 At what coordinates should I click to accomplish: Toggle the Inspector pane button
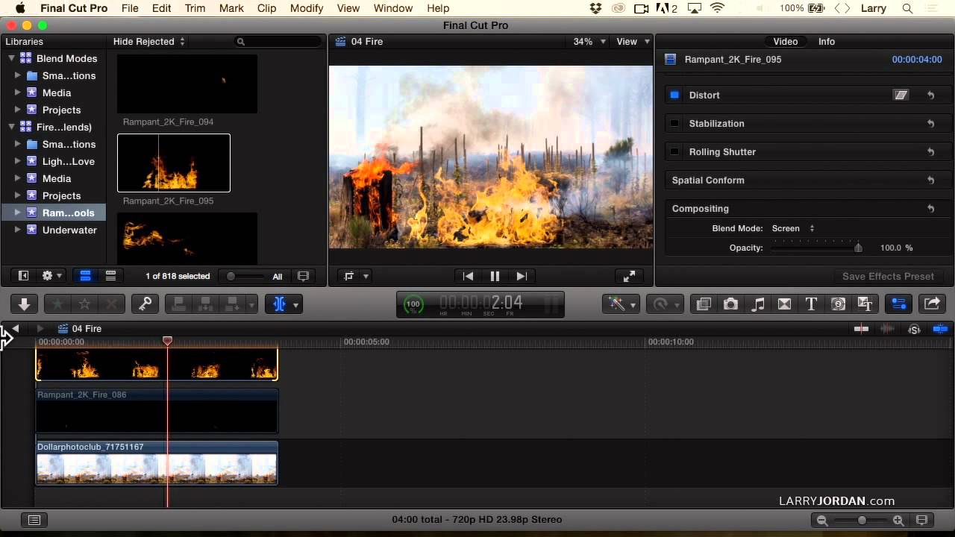tap(898, 304)
